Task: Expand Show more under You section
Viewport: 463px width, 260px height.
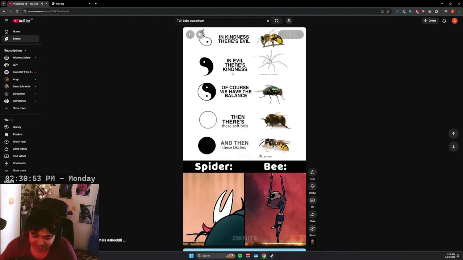Action: tap(21, 170)
